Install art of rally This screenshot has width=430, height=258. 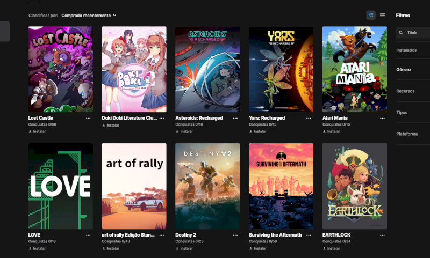coord(110,248)
